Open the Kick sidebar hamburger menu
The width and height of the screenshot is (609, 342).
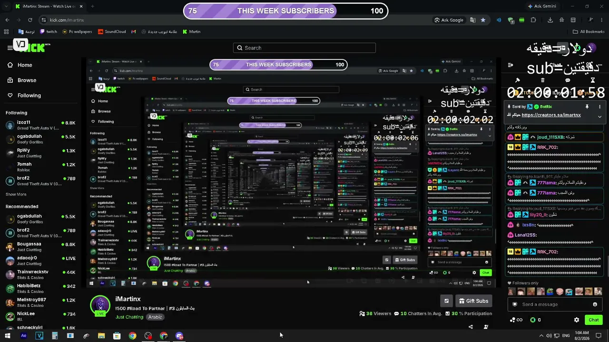[x=10, y=47]
